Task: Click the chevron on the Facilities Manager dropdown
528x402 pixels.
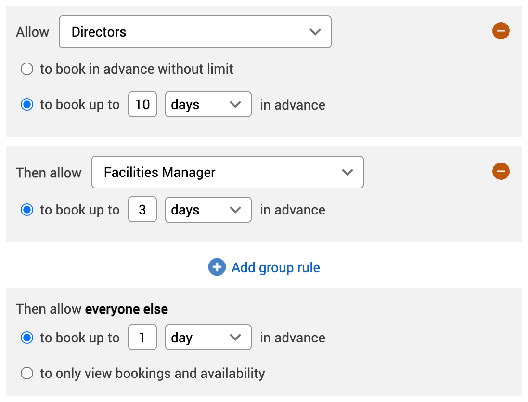Action: 348,172
